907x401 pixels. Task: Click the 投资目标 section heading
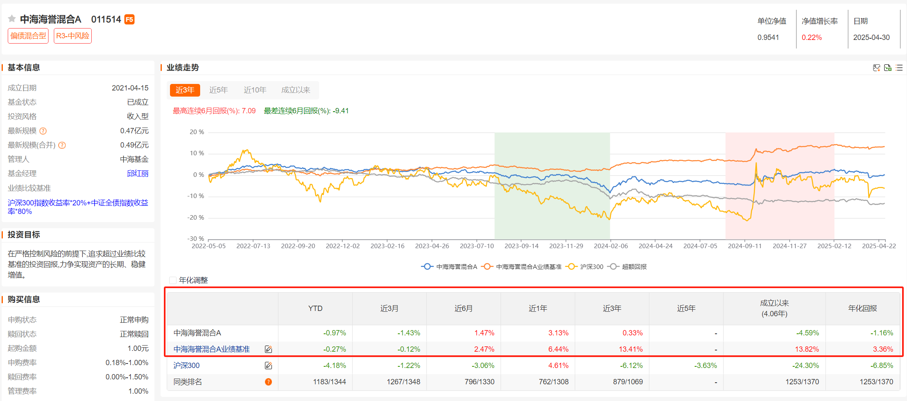coord(24,235)
